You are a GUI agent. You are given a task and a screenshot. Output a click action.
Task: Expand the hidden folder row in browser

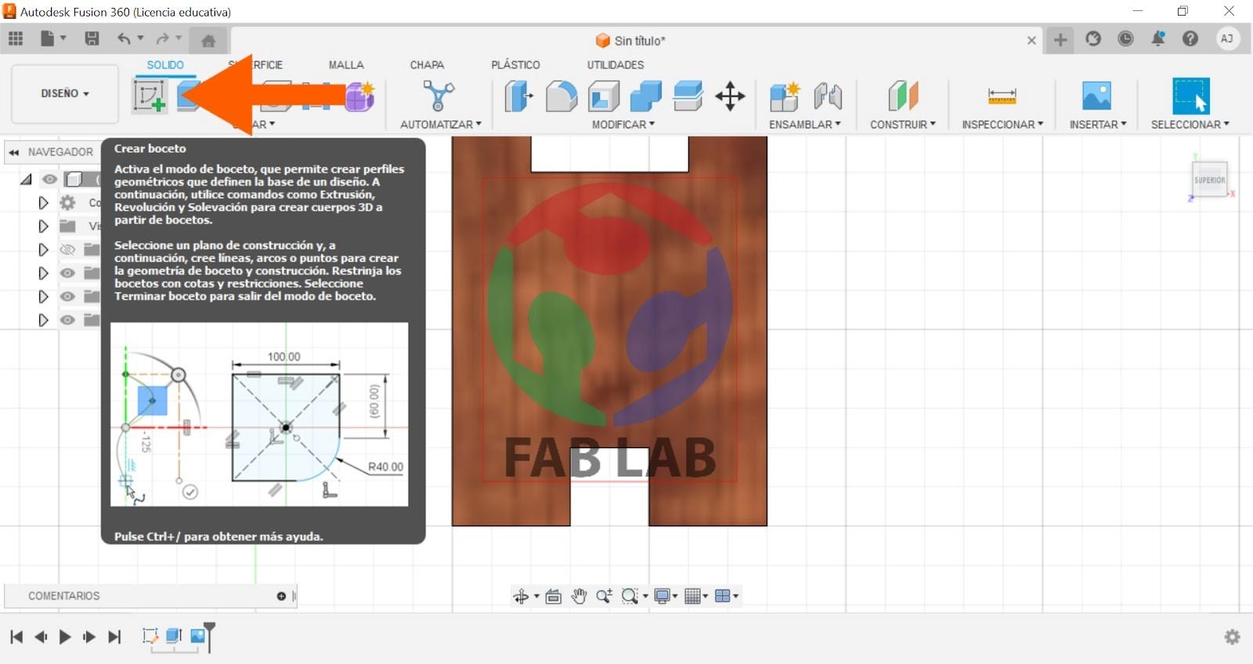pyautogui.click(x=43, y=249)
